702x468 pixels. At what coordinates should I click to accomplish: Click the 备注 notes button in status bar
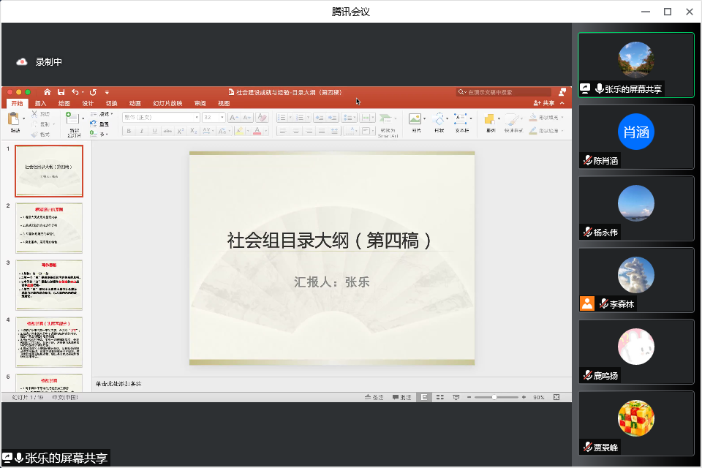coord(374,397)
